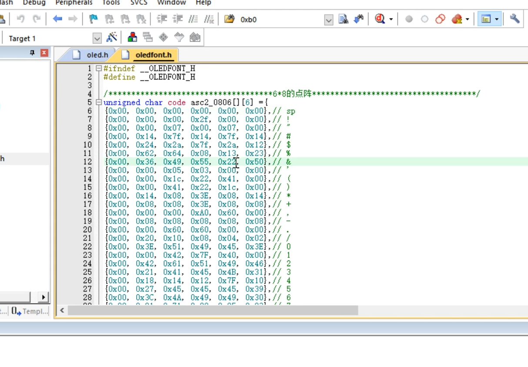Open Manage Run-Time Environment icon
Viewport: 528px width, 367px height.
point(147,37)
